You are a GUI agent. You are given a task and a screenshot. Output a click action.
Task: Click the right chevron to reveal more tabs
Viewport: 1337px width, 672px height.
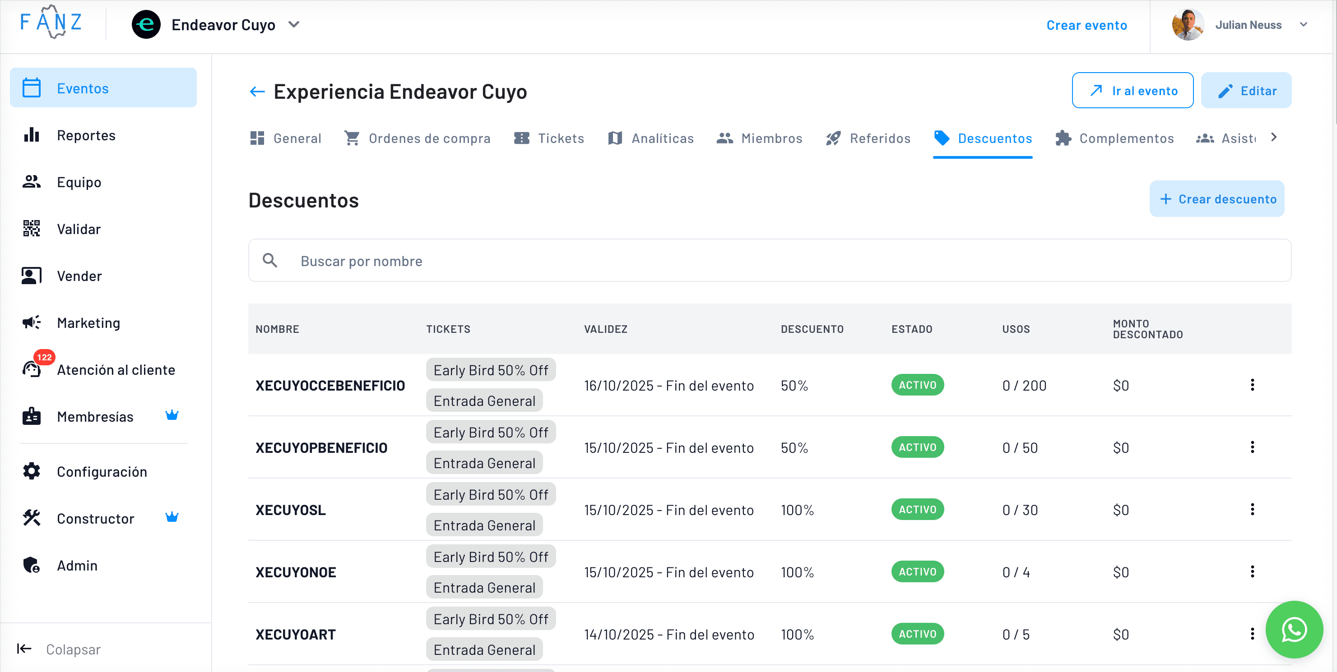(x=1274, y=137)
